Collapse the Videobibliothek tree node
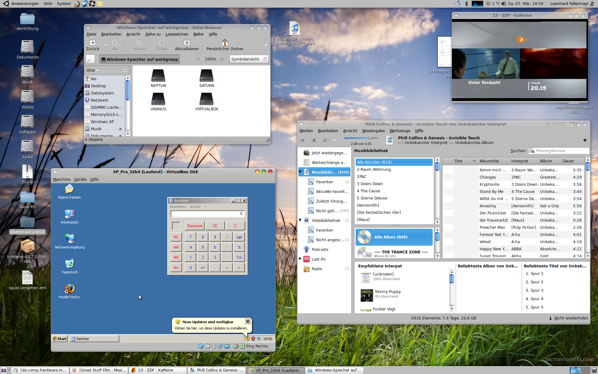The height and width of the screenshot is (374, 598). point(300,220)
